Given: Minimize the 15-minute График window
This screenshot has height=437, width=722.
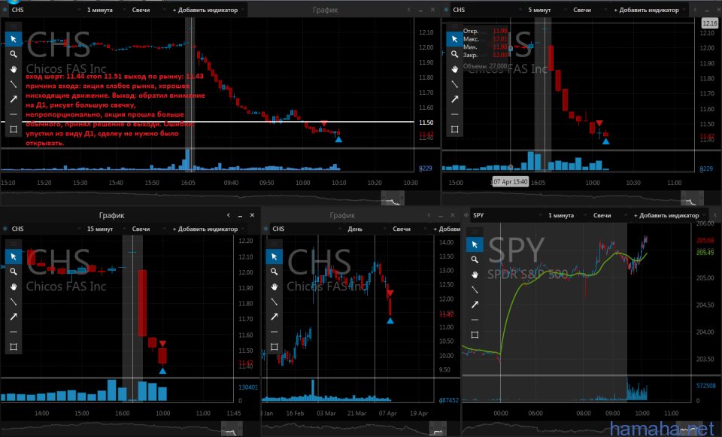Looking at the screenshot, I should point(241,216).
